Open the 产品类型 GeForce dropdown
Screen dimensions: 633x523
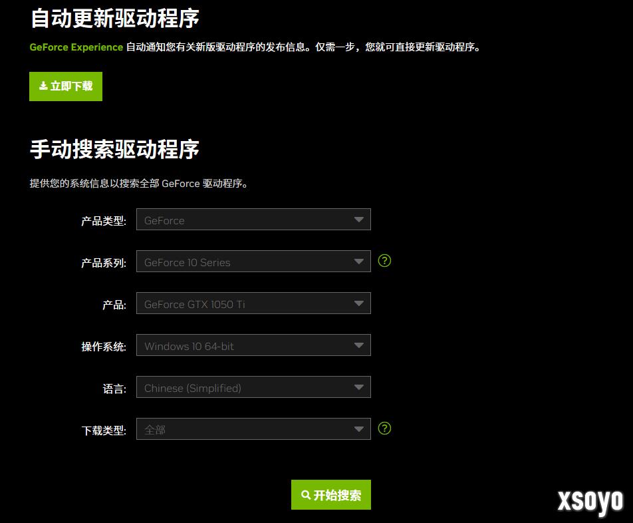click(x=253, y=220)
